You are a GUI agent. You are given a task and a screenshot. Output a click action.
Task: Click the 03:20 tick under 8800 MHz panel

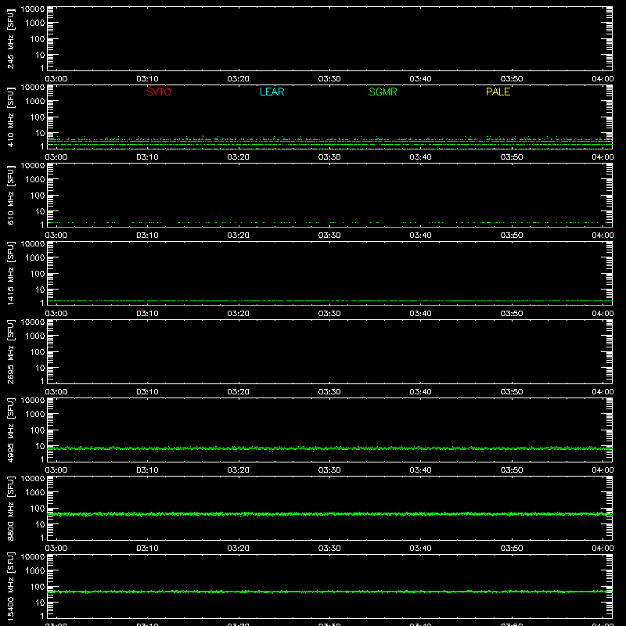pos(239,549)
